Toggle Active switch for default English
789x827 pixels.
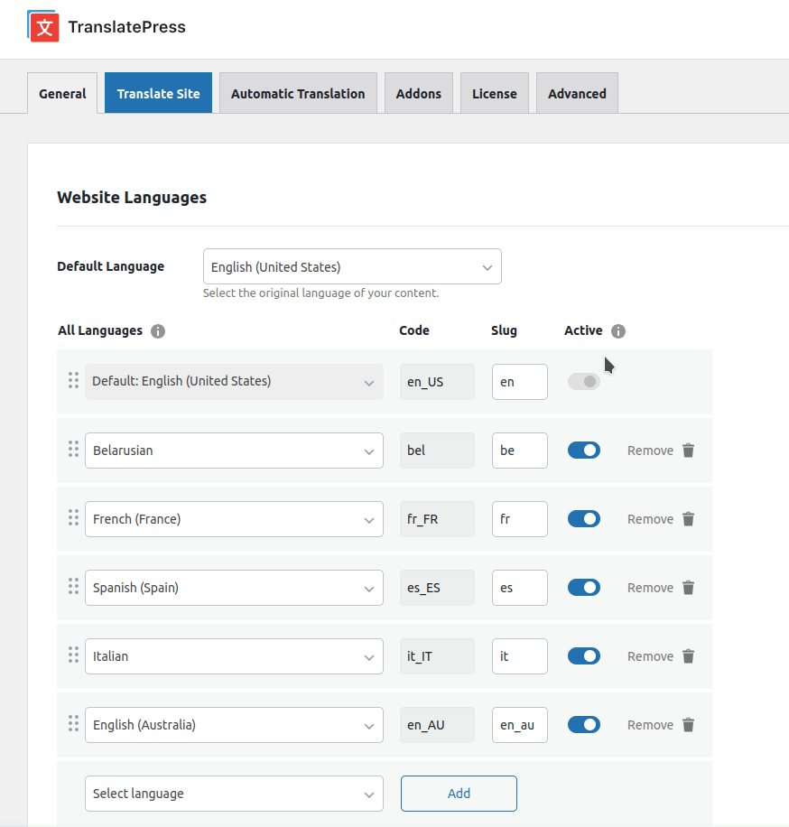584,381
